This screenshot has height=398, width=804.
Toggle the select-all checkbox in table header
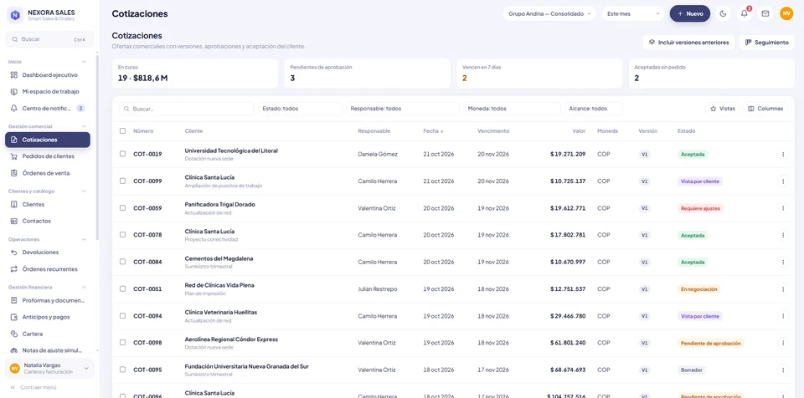[x=122, y=131]
